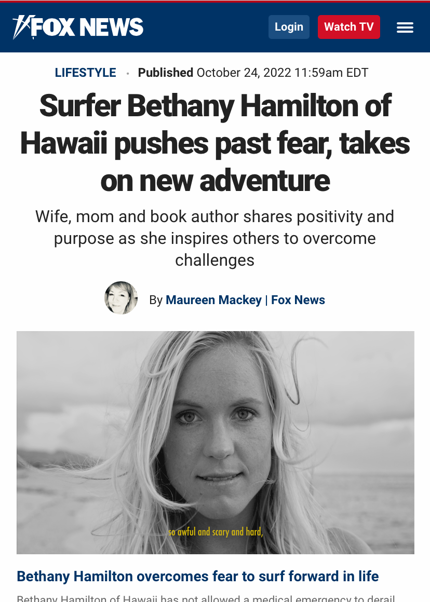430x602 pixels.
Task: Open the Maureen Mackey author link
Action: pyautogui.click(x=213, y=300)
